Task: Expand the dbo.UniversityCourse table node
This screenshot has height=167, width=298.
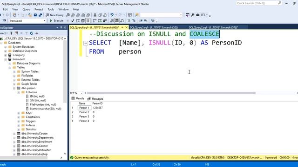Action: [14, 134]
